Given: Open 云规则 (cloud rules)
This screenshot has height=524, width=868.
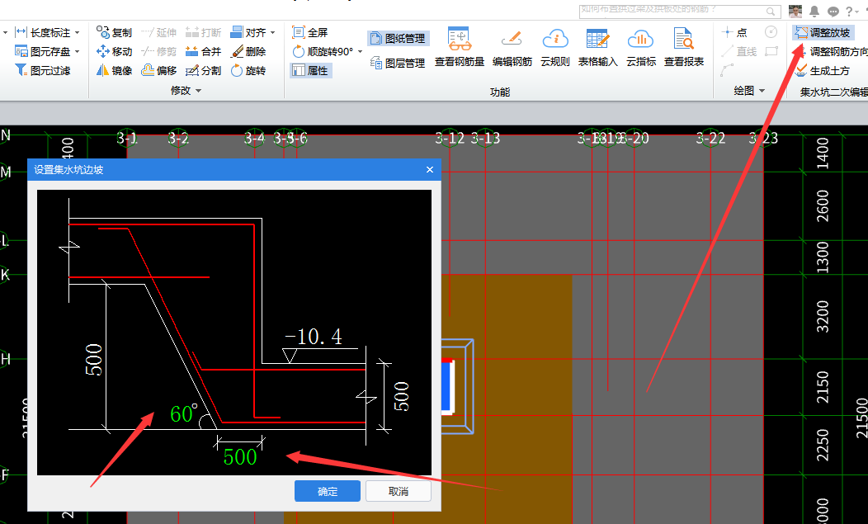Looking at the screenshot, I should [x=555, y=46].
